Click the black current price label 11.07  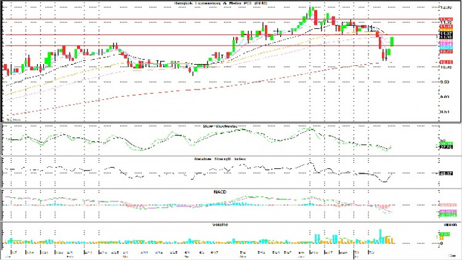[446, 33]
